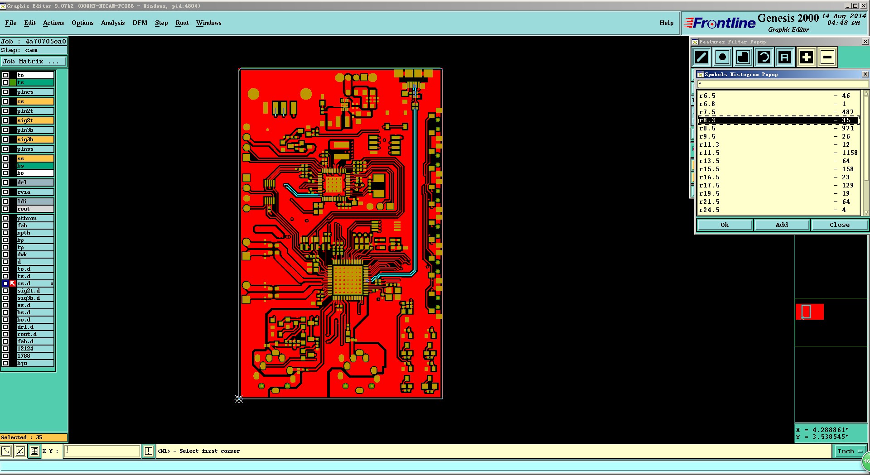The image size is (870, 475).
Task: Select the sig2t.d layer row
Action: coord(35,291)
